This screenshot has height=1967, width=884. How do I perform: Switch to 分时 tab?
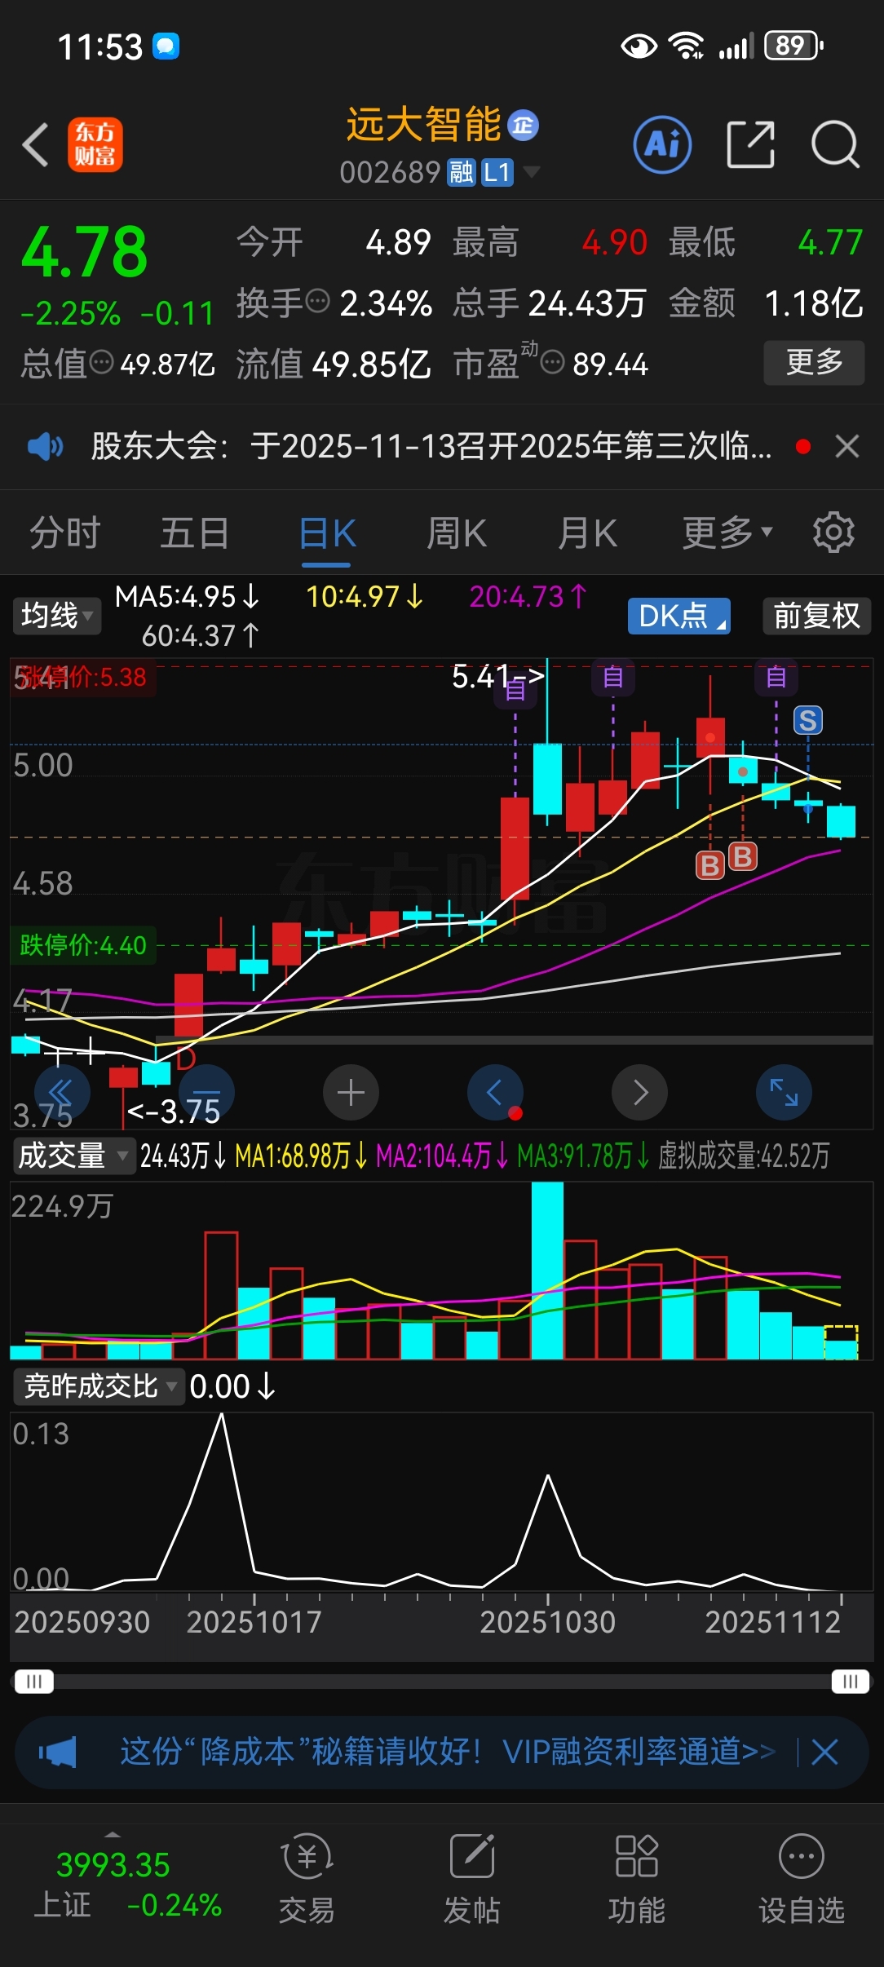(x=64, y=533)
